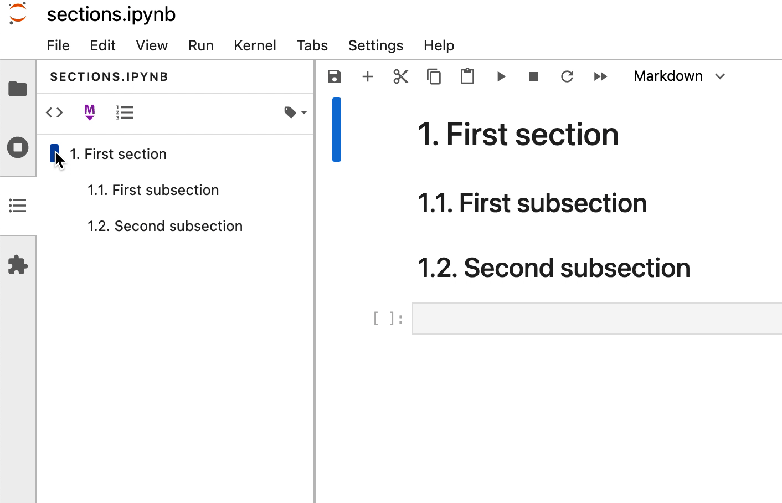Insert a new cell below the selection
This screenshot has height=503, width=782.
(368, 76)
